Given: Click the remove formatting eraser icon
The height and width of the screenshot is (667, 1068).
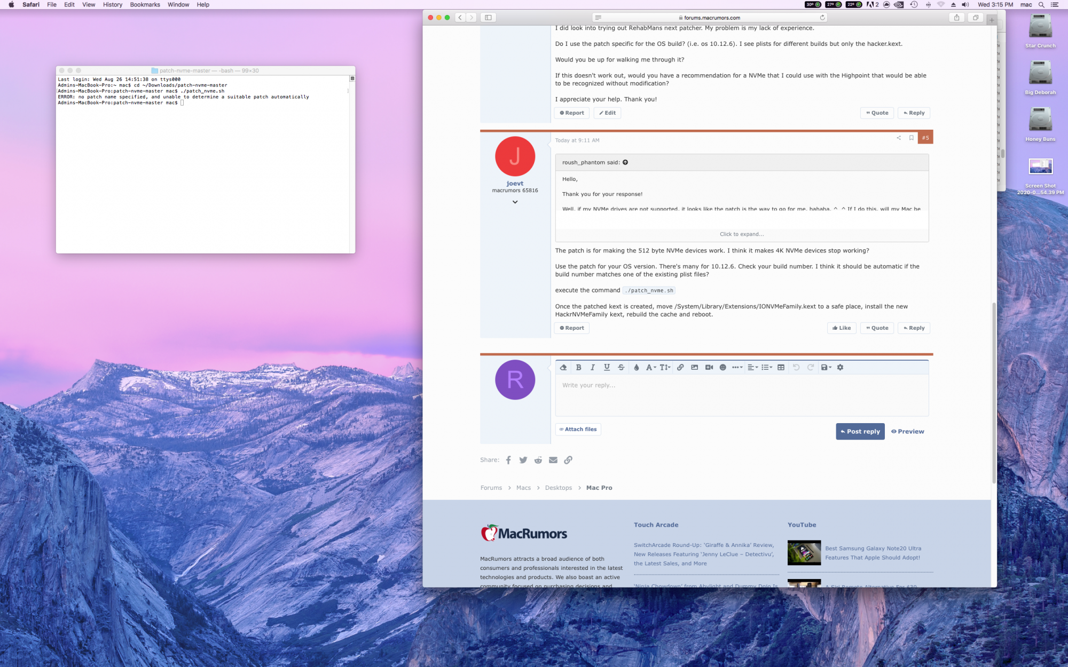Looking at the screenshot, I should click(x=563, y=367).
